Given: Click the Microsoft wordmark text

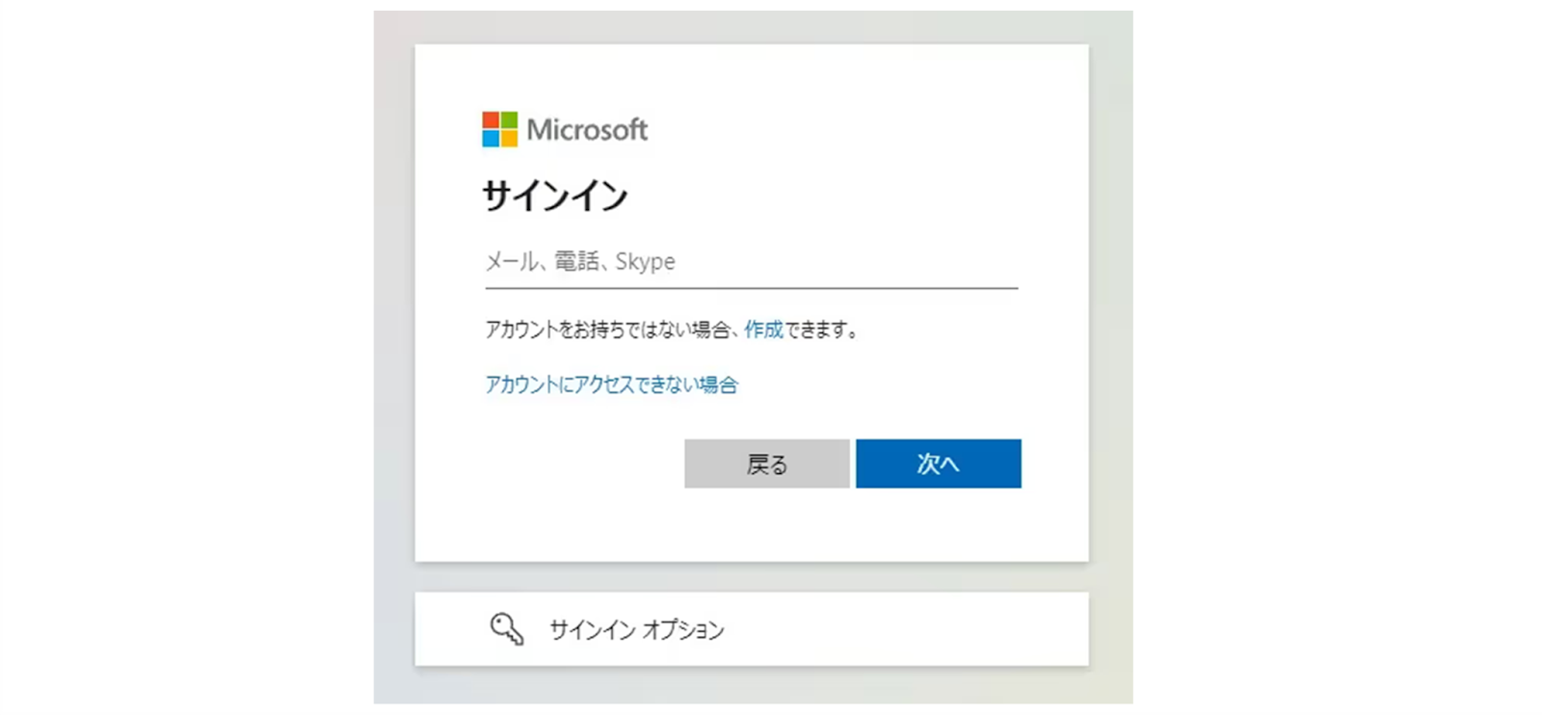Looking at the screenshot, I should (x=587, y=129).
